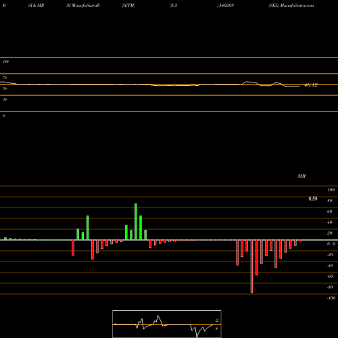Click the MR axis label -20

point(330,255)
